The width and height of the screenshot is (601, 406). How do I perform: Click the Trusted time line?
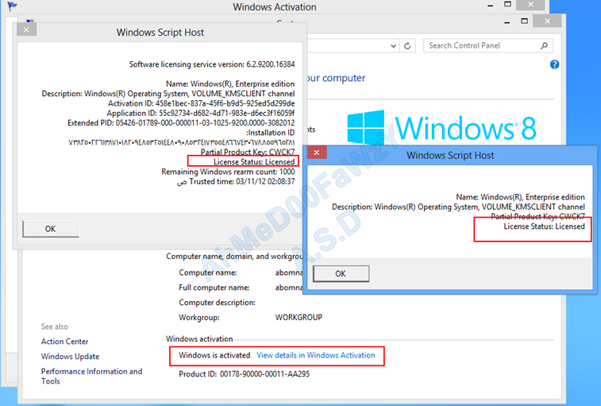pos(236,181)
